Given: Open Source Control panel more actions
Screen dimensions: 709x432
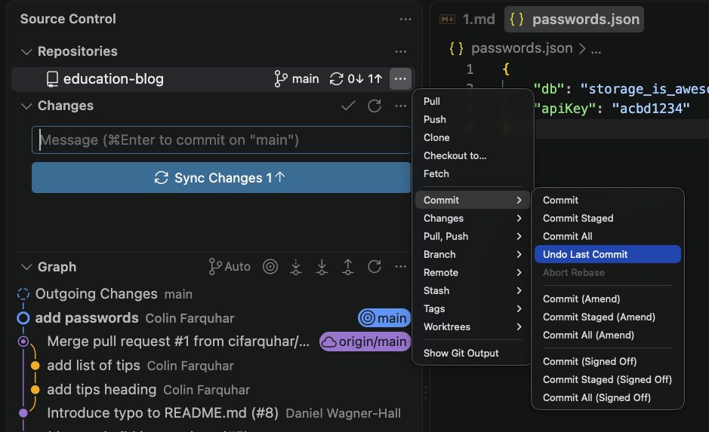Looking at the screenshot, I should point(405,19).
